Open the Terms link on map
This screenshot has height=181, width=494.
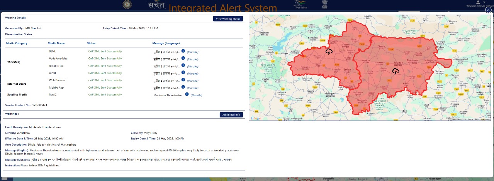tap(470, 119)
